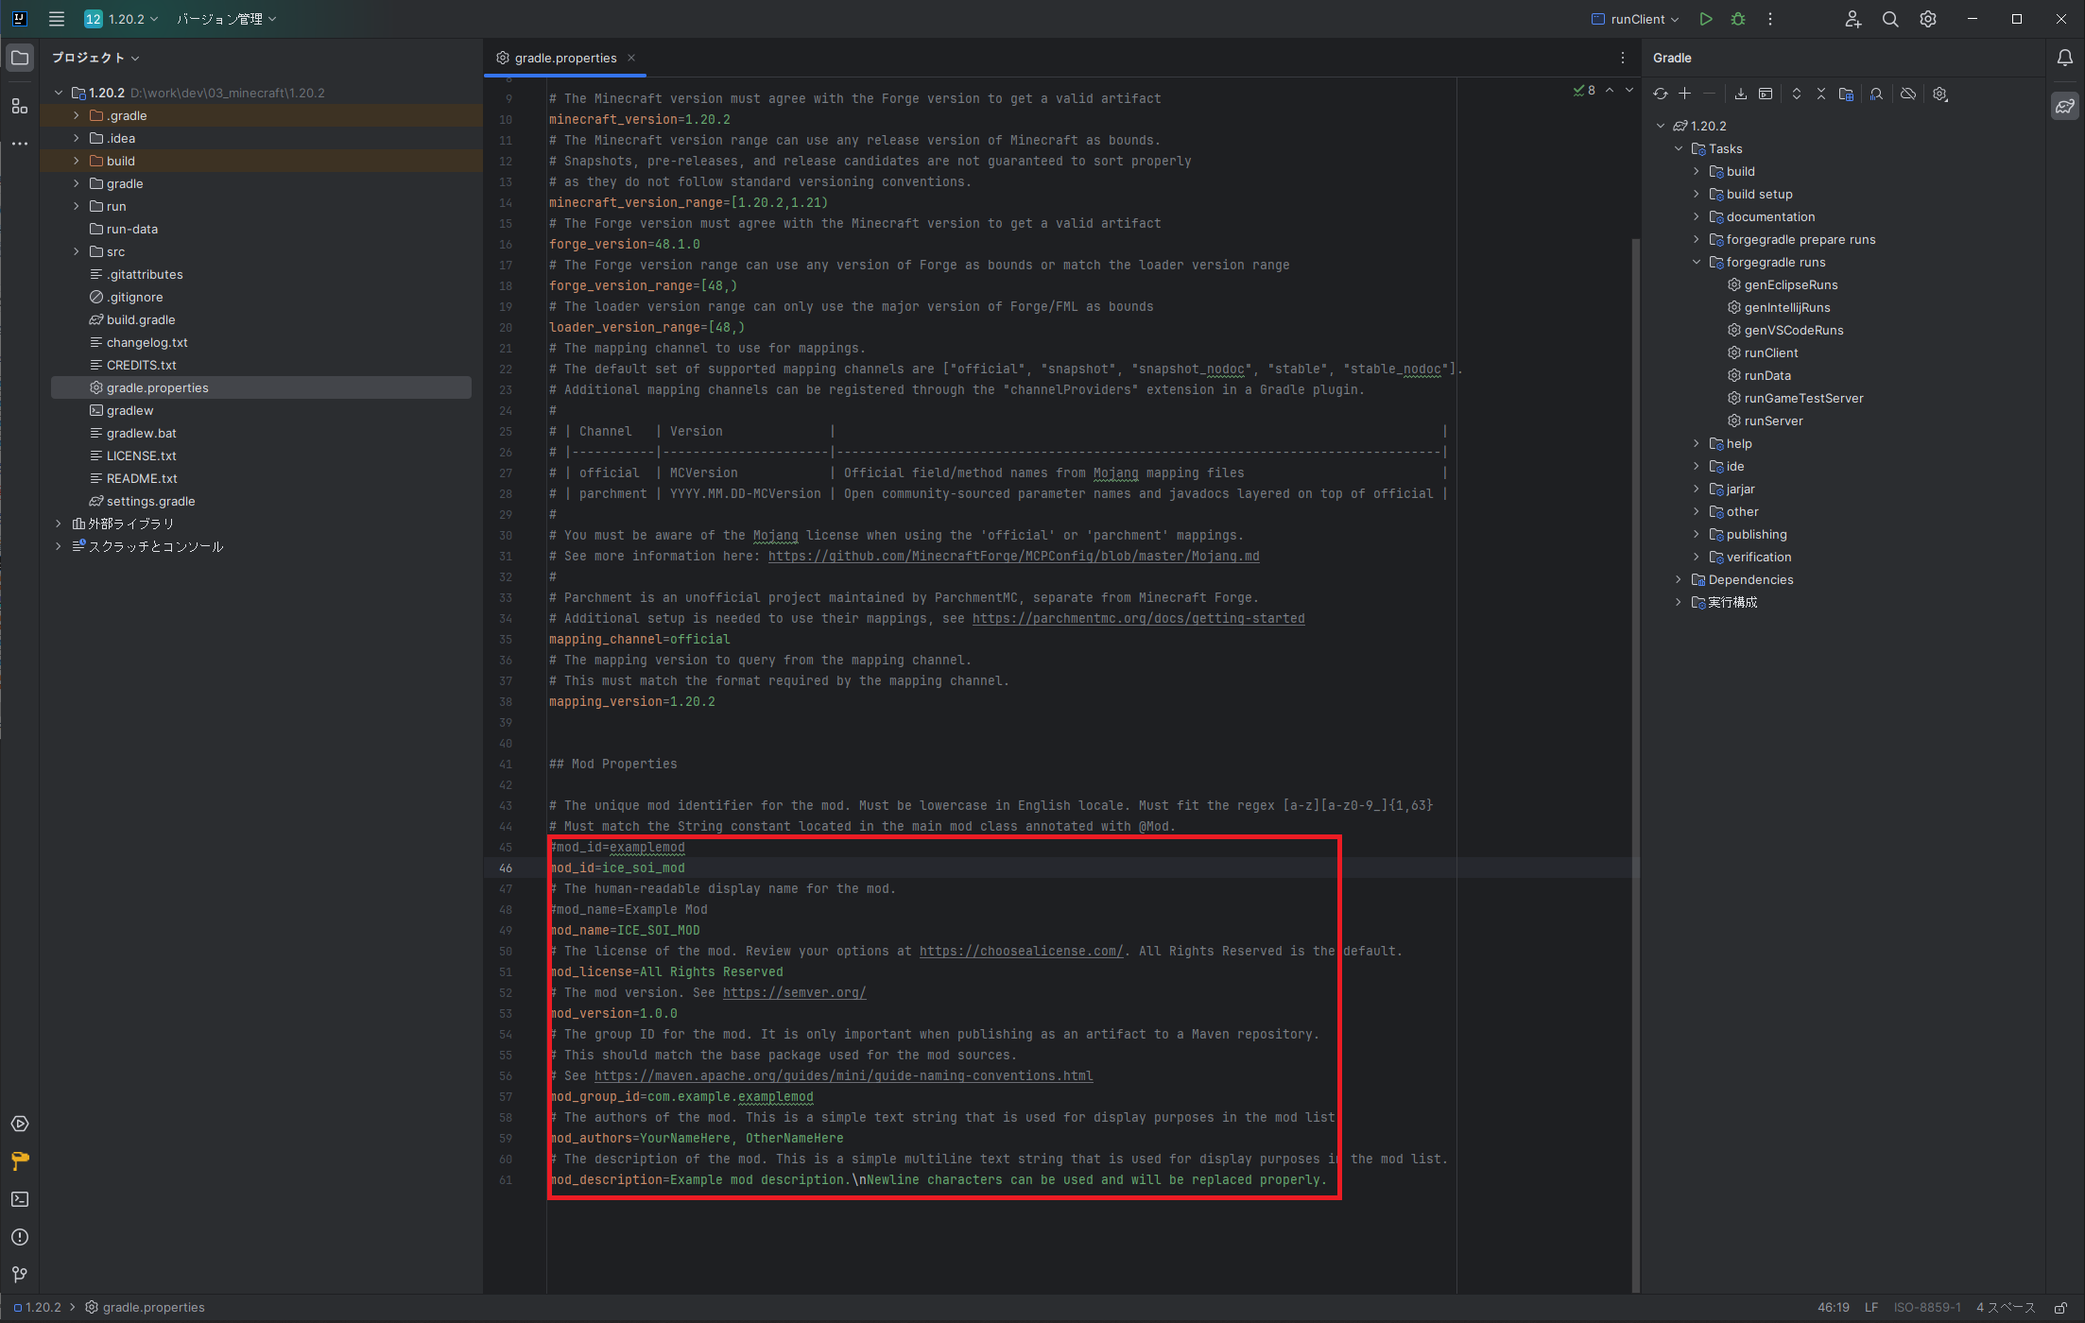Toggle the Project tool window folder icon
2085x1323 pixels.
[x=19, y=59]
